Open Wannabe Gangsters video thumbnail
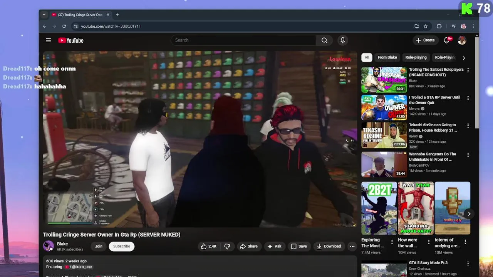493x277 pixels. (384, 164)
